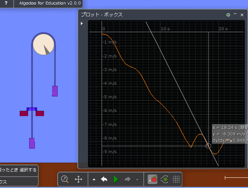
Task: Toggle gravity with the apple icon
Action: click(x=153, y=179)
